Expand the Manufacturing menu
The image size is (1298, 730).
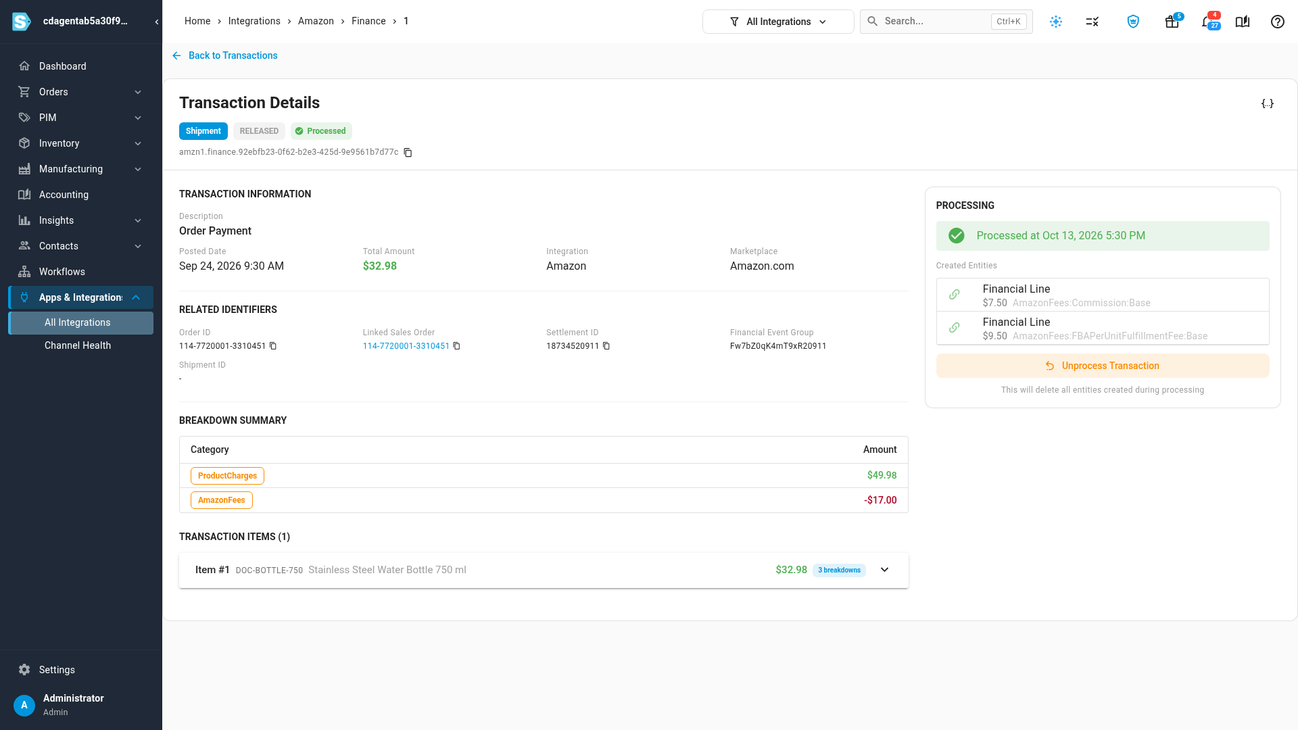[81, 169]
